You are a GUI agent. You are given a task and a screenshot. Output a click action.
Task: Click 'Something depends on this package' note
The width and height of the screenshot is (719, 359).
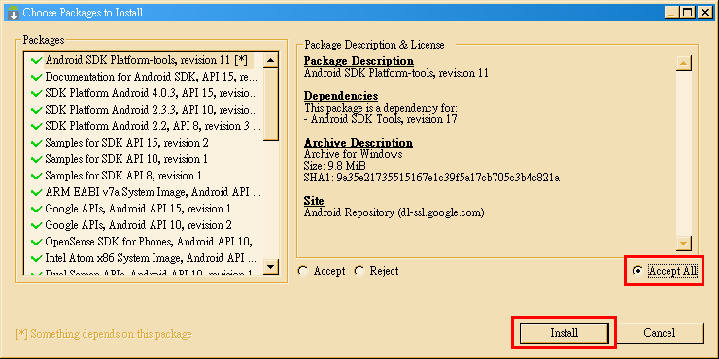(x=103, y=334)
